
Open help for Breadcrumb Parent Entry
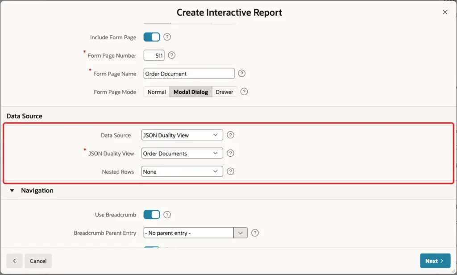click(x=255, y=233)
